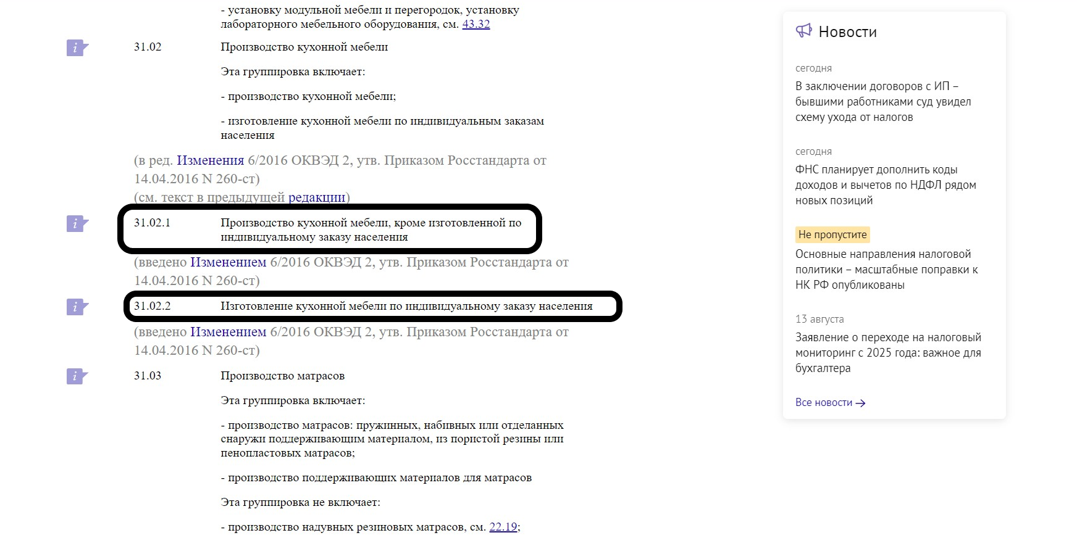Click the info icon for 31.03 Производство матрасов

click(x=77, y=376)
